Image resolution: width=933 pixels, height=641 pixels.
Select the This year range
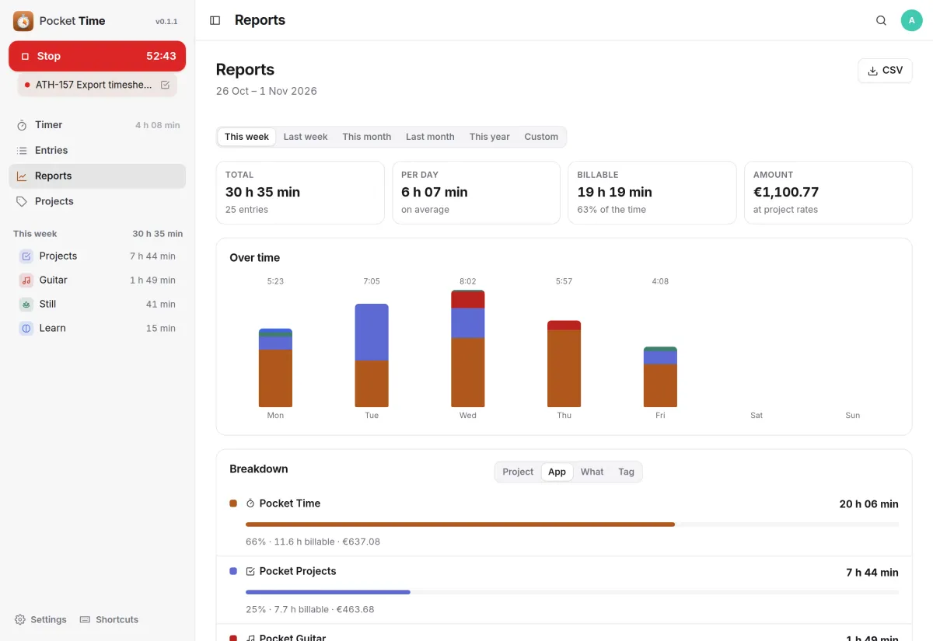coord(490,137)
